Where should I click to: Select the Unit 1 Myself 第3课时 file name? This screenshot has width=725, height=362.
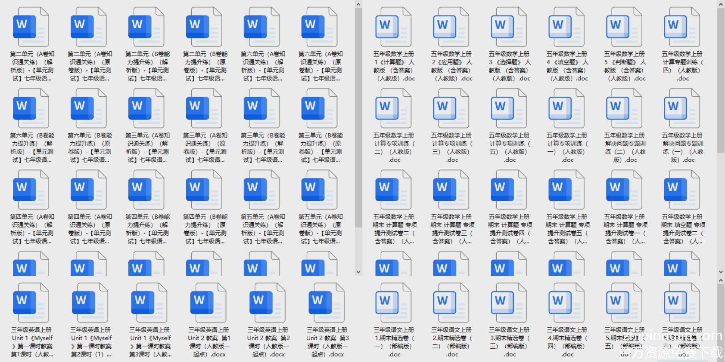pos(150,342)
